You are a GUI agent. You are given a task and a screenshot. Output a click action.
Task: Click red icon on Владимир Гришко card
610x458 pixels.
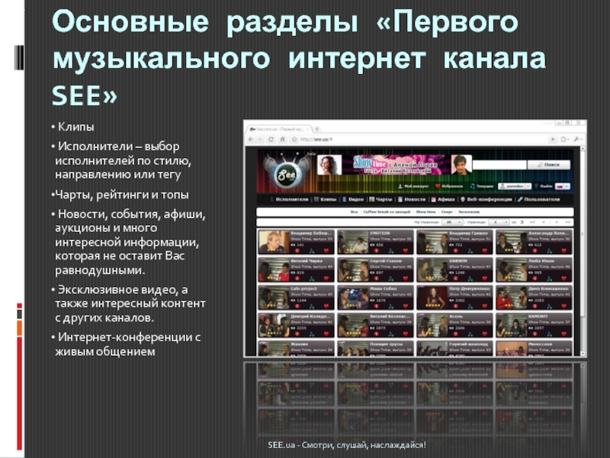coord(456,251)
